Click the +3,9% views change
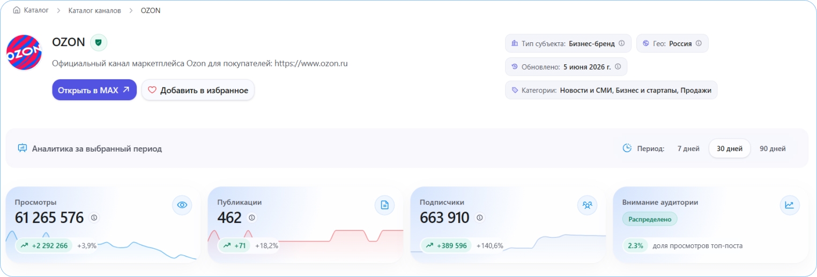Screen dimensions: 817x277 [87, 246]
